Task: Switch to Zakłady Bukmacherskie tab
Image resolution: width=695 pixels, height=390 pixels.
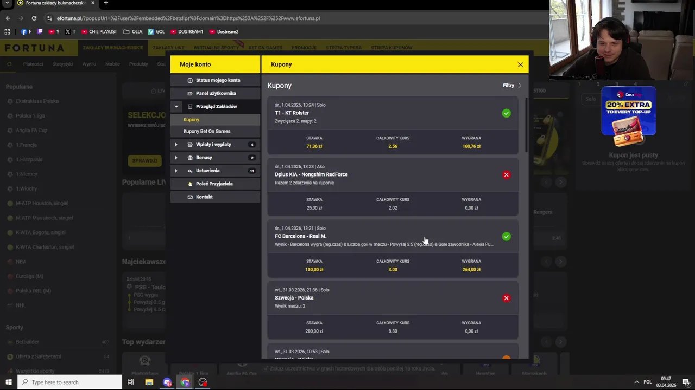Action: 113,48
